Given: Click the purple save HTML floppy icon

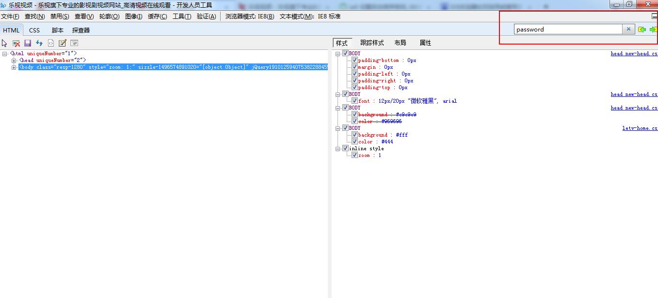Looking at the screenshot, I should [x=28, y=43].
